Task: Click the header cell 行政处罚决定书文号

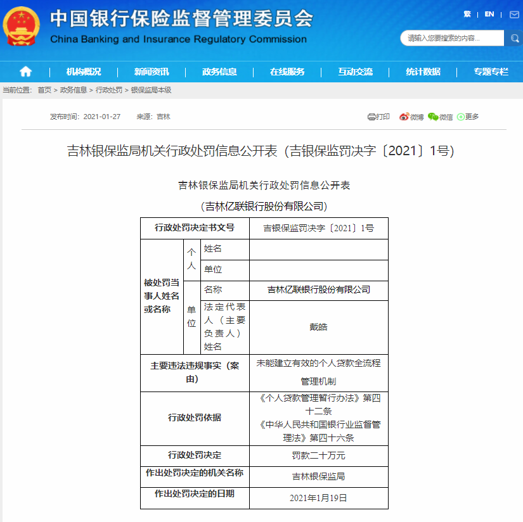Action: [195, 228]
